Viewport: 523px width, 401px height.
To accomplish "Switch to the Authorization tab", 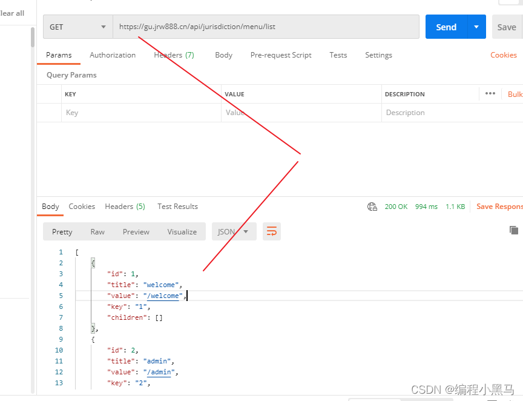I will [x=113, y=55].
